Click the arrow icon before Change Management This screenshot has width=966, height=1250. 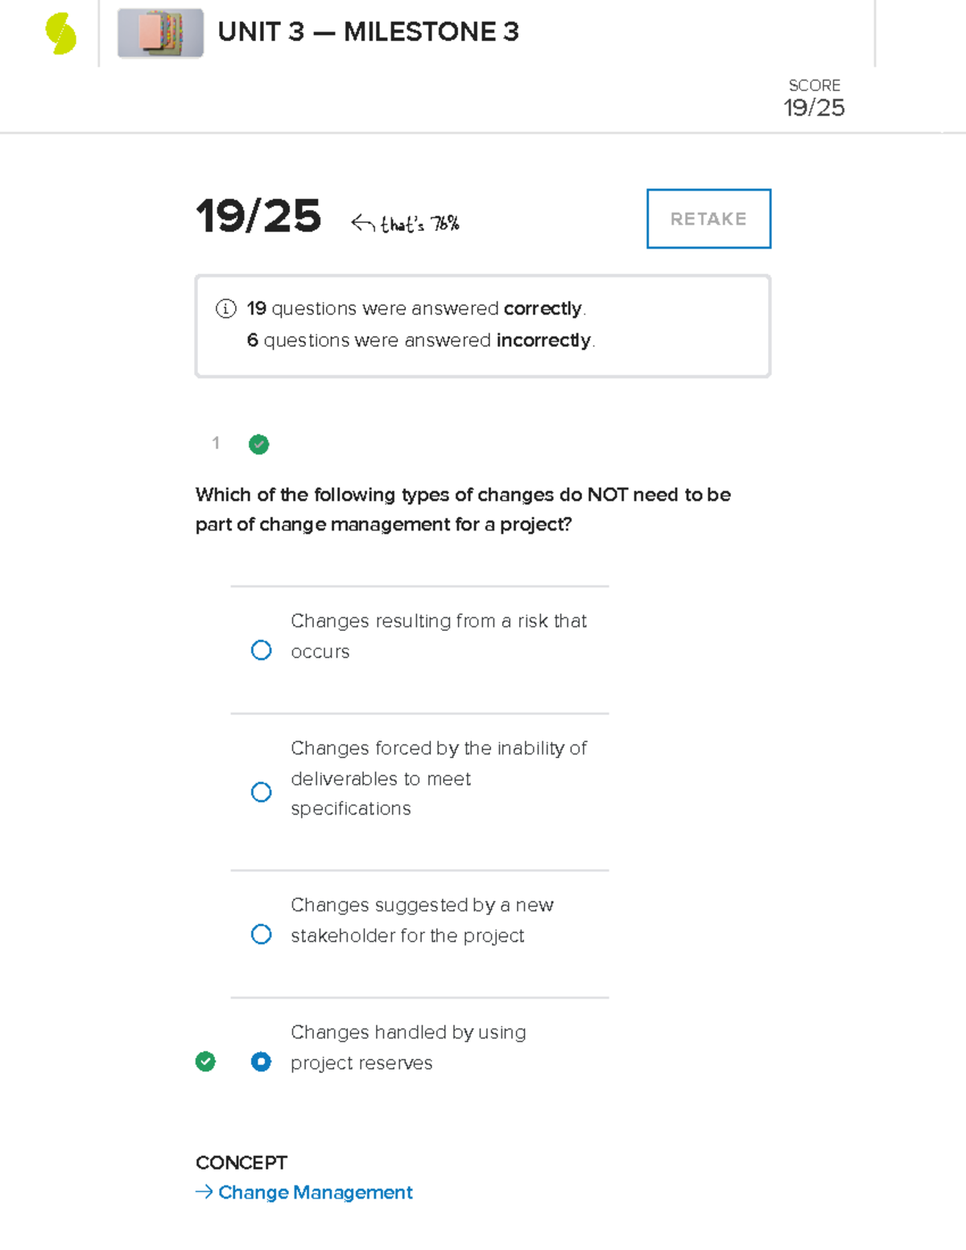pos(204,1192)
